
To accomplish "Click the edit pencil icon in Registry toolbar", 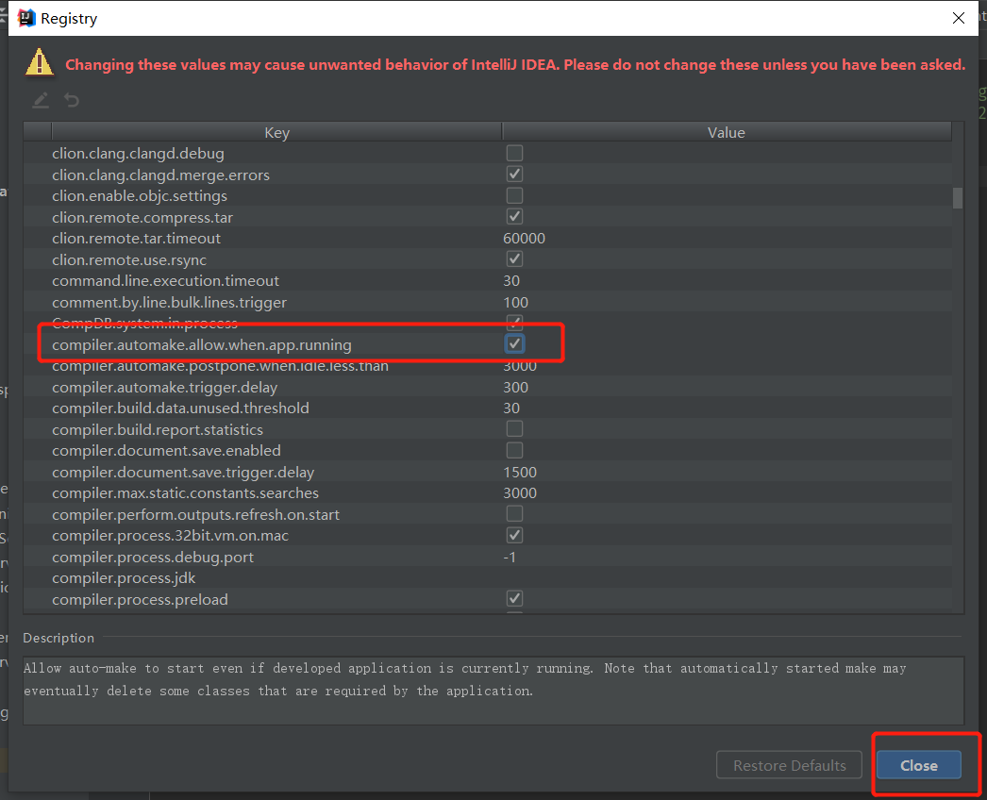I will point(41,100).
